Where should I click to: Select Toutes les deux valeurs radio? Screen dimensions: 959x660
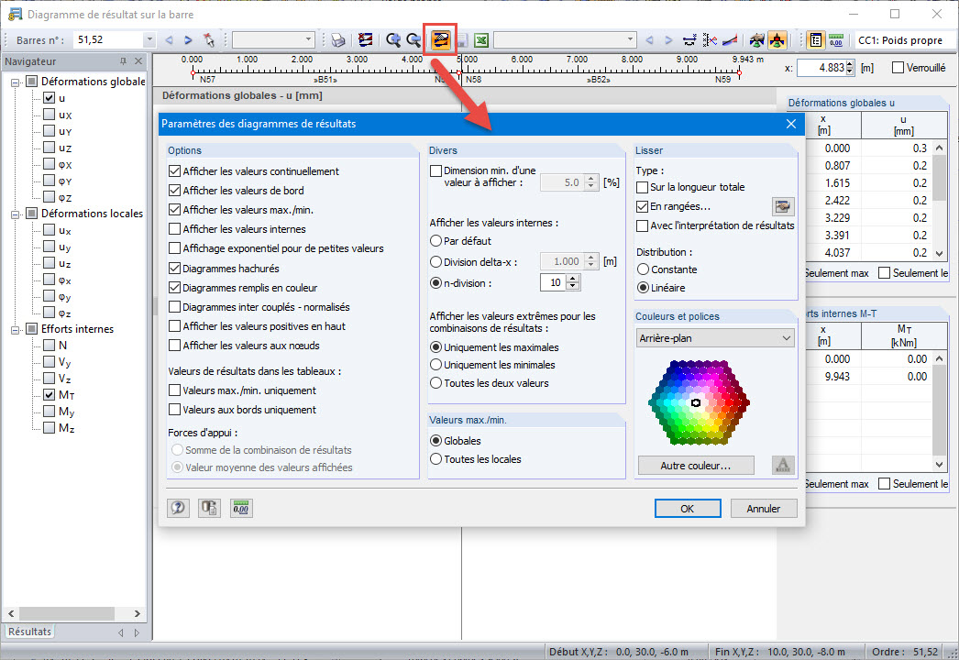436,383
